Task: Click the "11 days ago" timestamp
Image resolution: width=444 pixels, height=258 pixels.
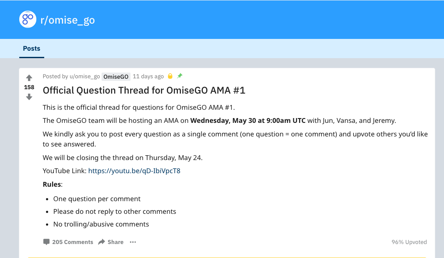Action: coord(148,77)
